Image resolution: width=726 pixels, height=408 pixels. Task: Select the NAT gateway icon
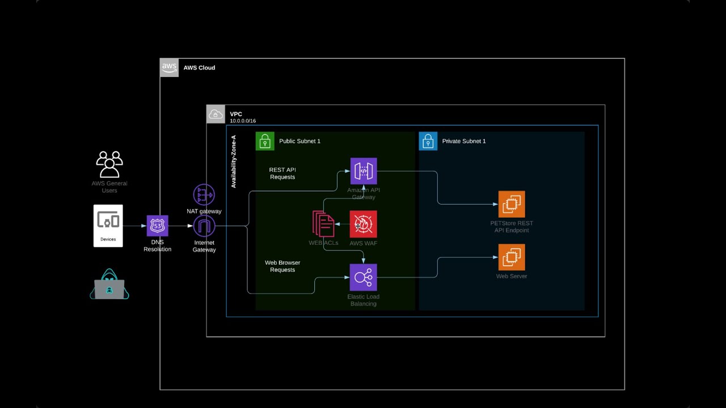(x=204, y=195)
